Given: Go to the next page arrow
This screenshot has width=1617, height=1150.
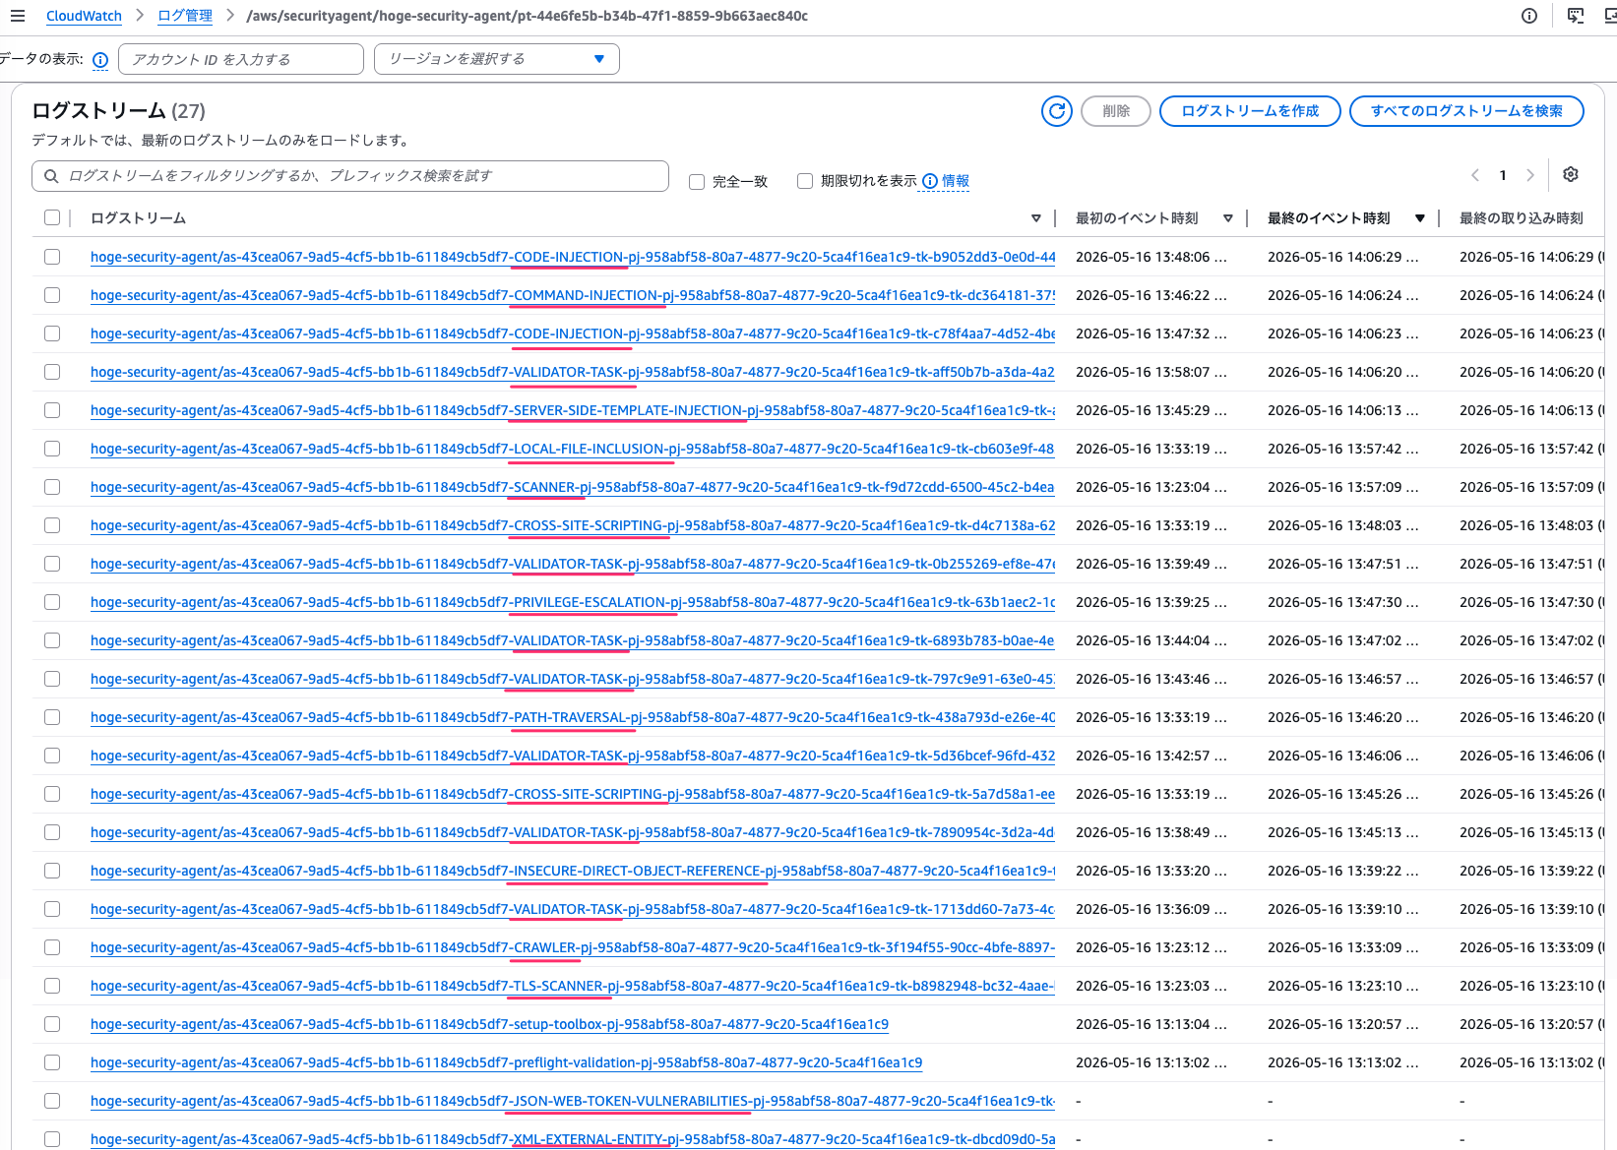Looking at the screenshot, I should pos(1530,175).
